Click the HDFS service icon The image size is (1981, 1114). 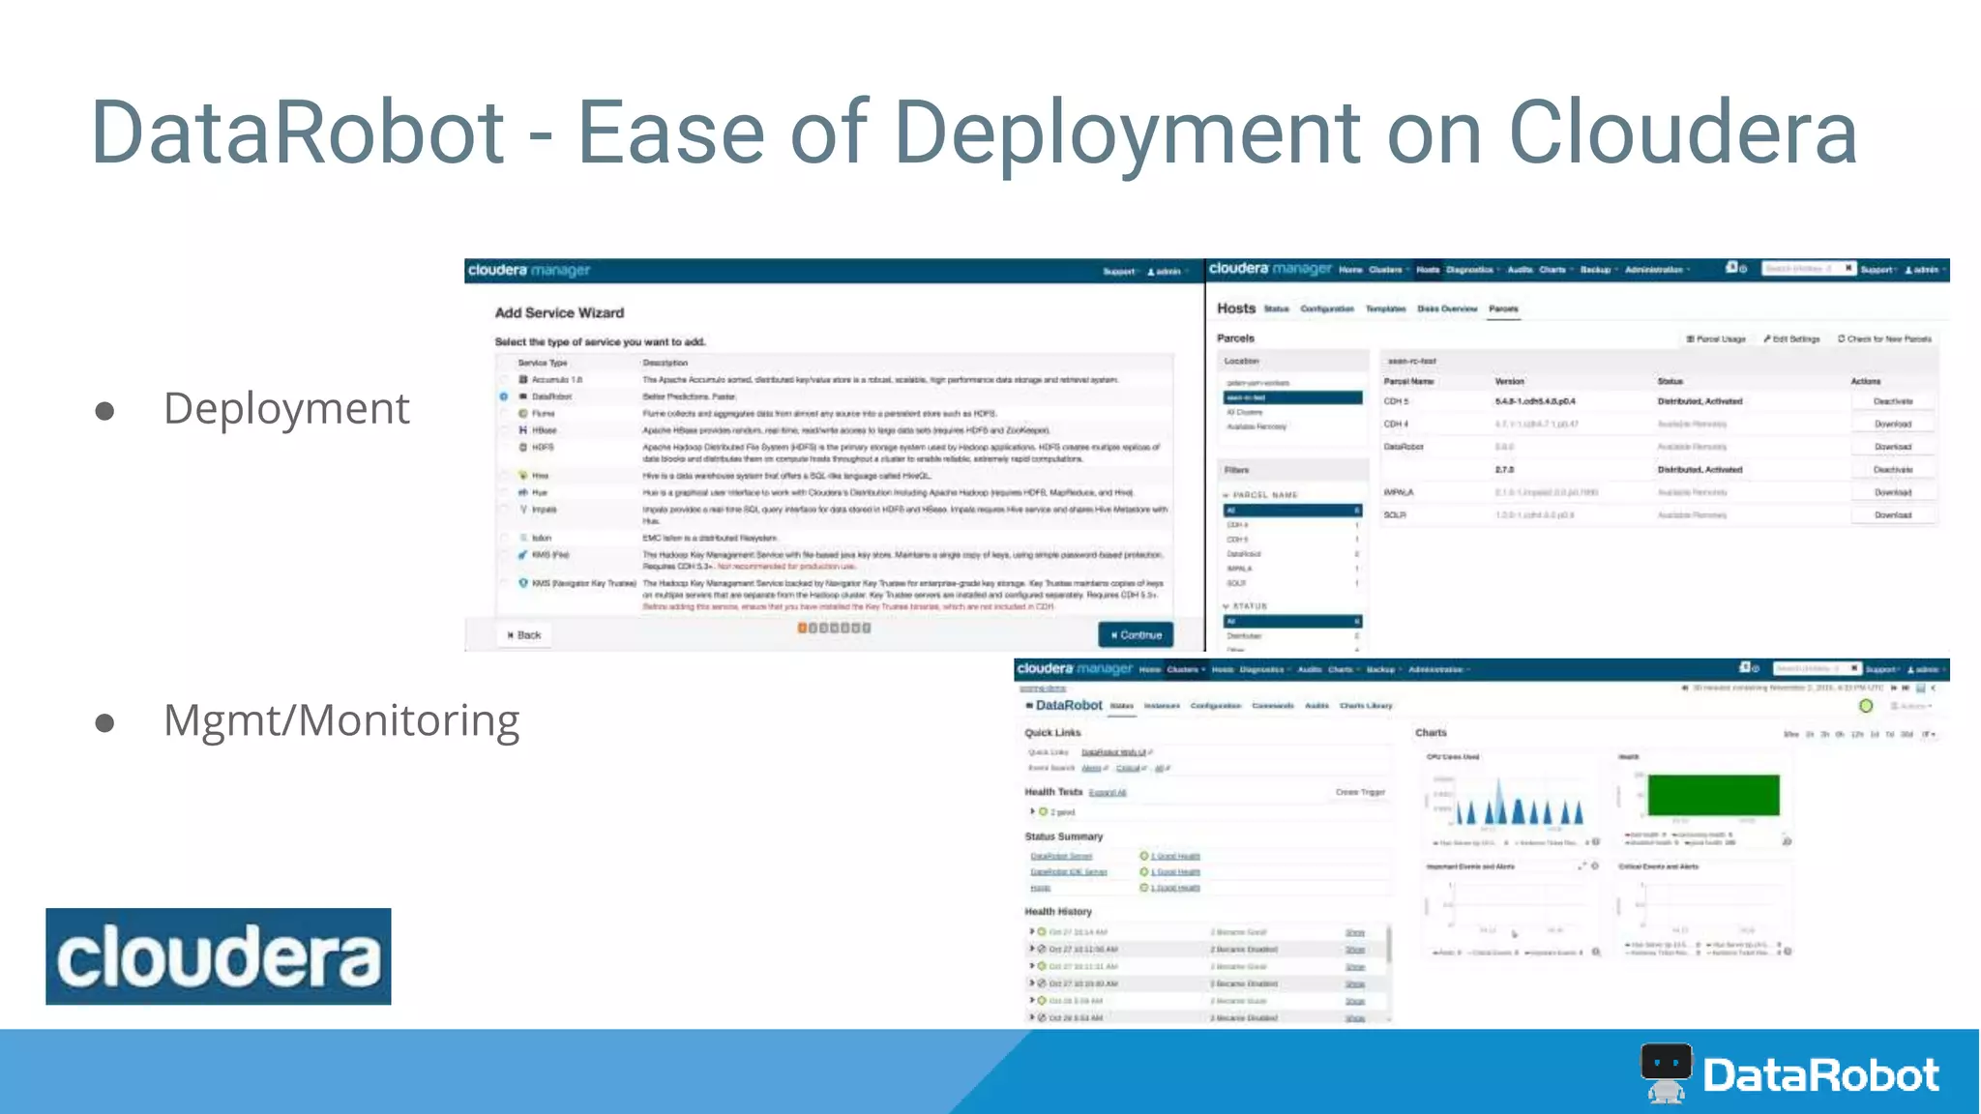[x=523, y=447]
